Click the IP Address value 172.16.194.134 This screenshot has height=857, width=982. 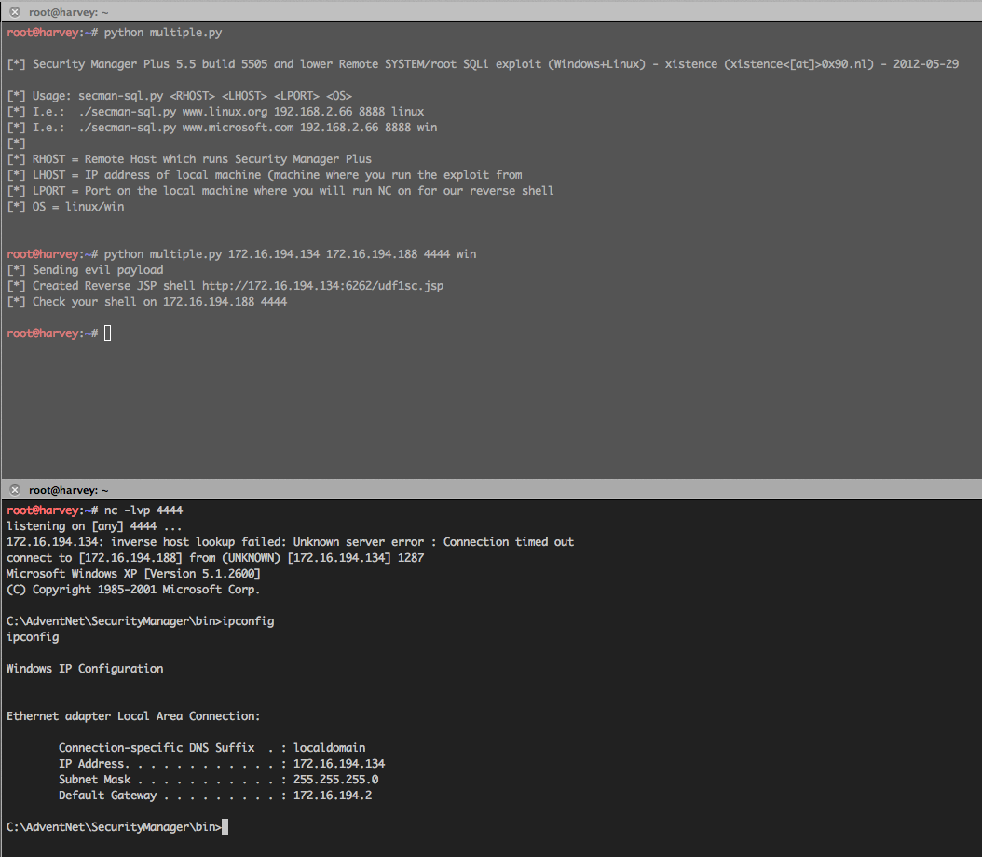(339, 764)
